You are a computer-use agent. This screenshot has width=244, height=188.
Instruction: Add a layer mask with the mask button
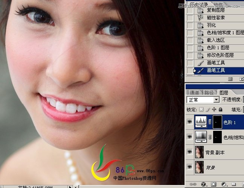pyautogui.click(x=213, y=184)
